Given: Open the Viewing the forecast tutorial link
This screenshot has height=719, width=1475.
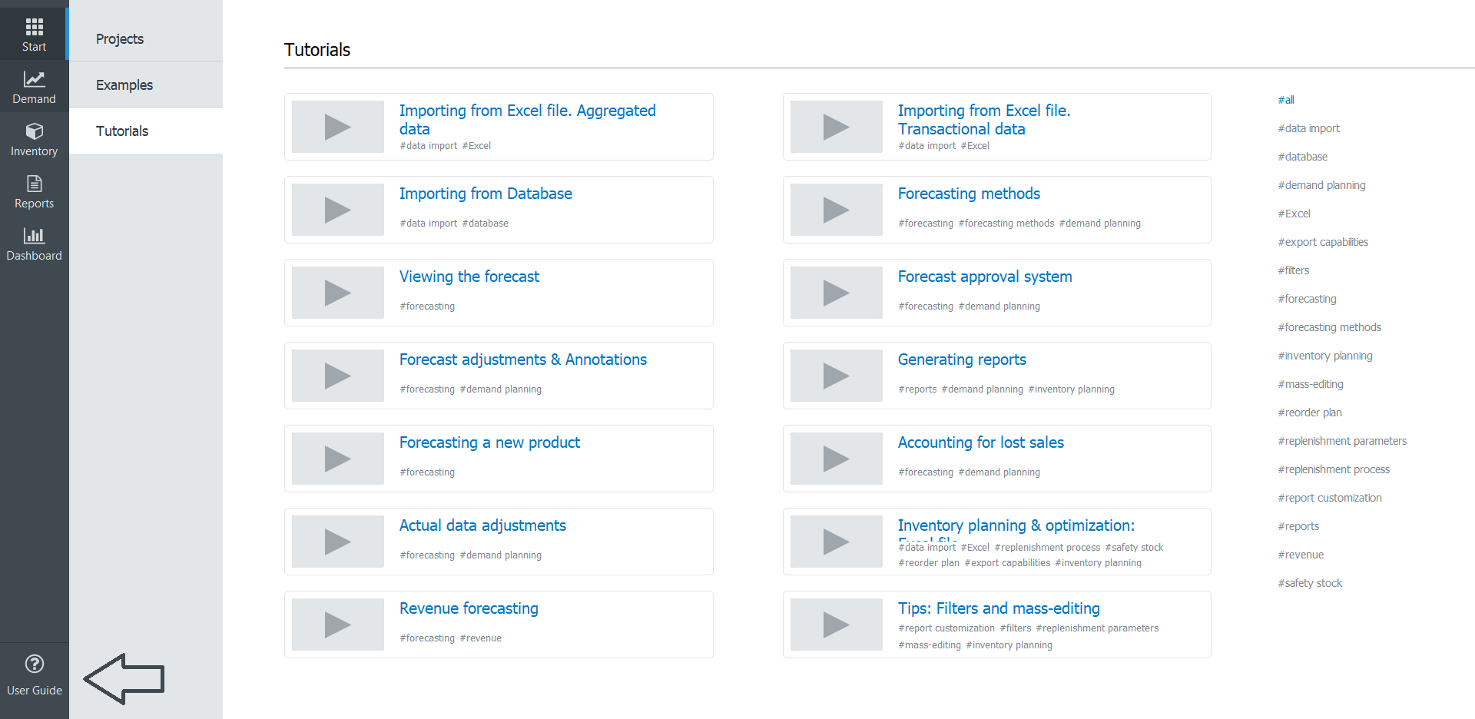Looking at the screenshot, I should click(x=469, y=277).
